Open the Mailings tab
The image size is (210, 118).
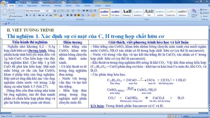tap(58, 6)
